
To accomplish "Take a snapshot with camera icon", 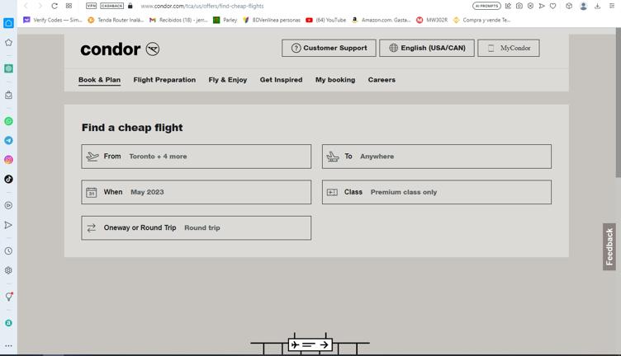I will tap(519, 6).
